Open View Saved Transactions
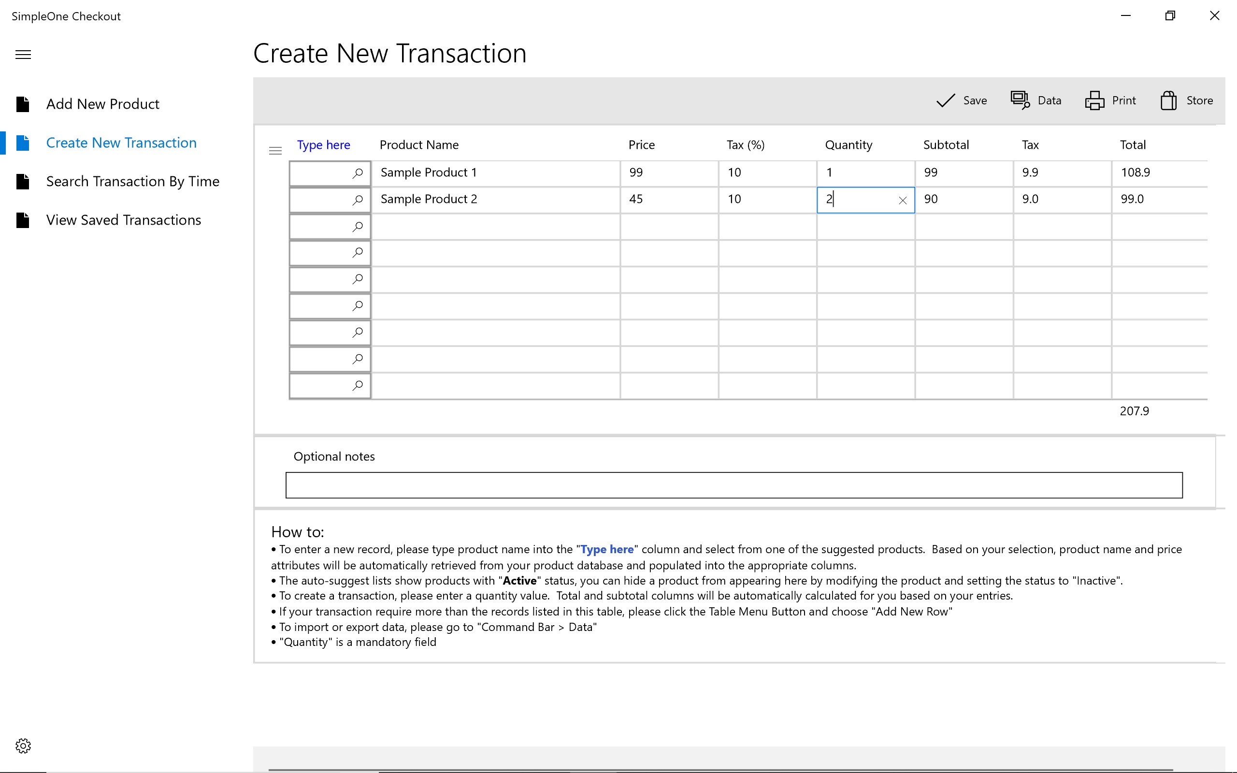 [x=123, y=220]
